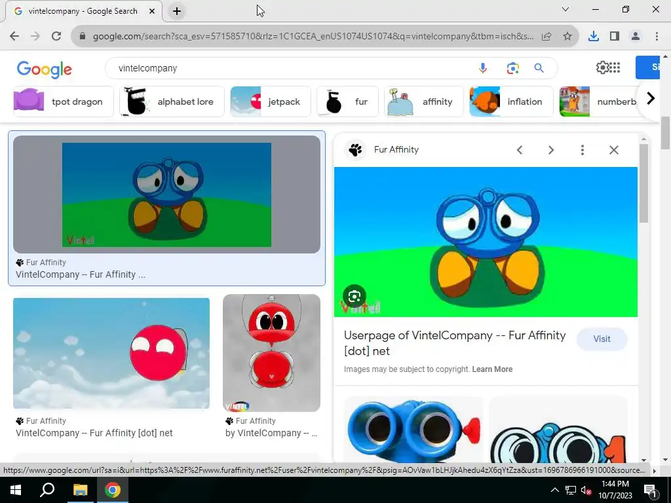Viewport: 671px width, 503px height.
Task: Close the image preview panel
Action: 613,150
